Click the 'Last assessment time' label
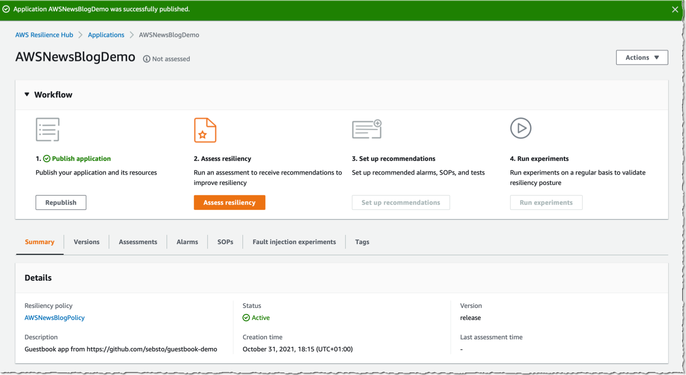The height and width of the screenshot is (375, 686). [x=492, y=337]
